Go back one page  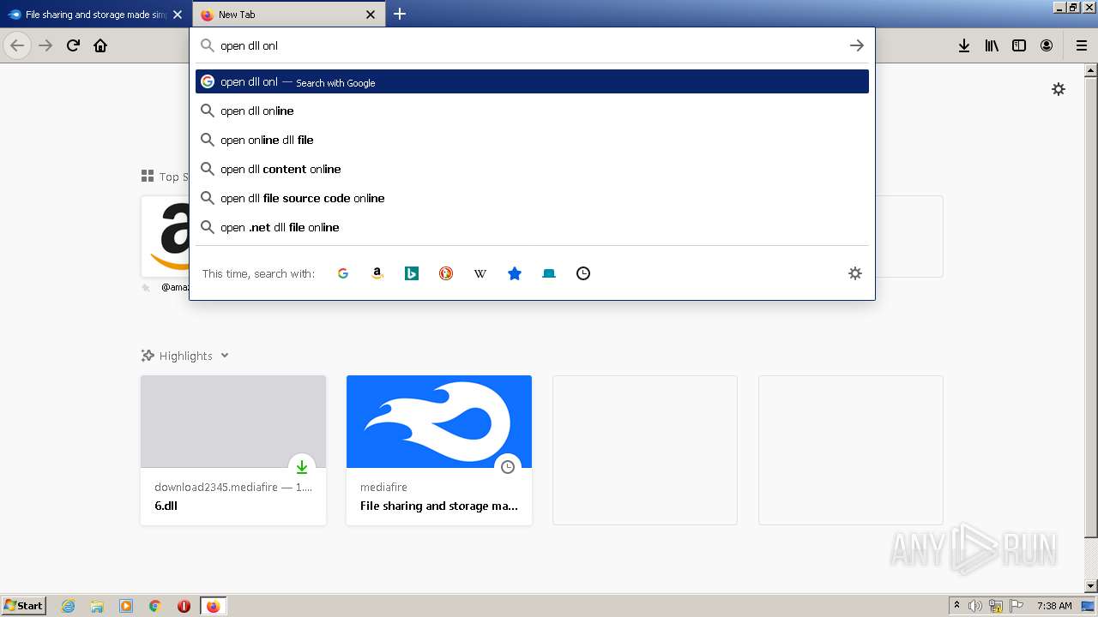pyautogui.click(x=17, y=45)
